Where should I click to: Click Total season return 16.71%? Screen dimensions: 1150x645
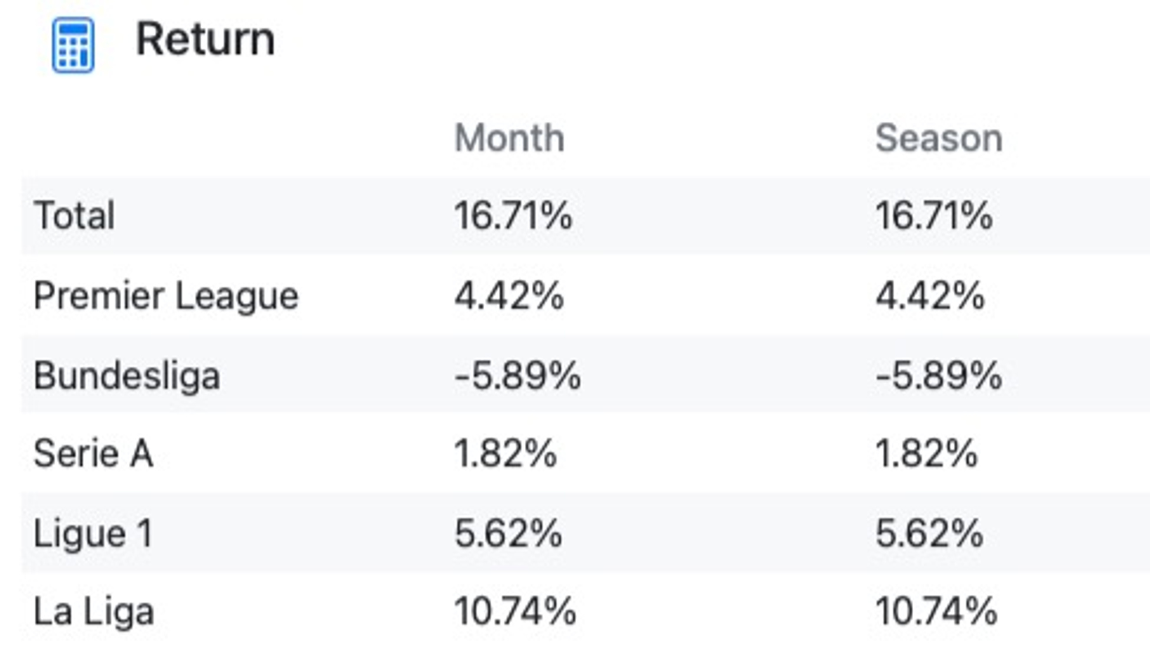click(934, 215)
